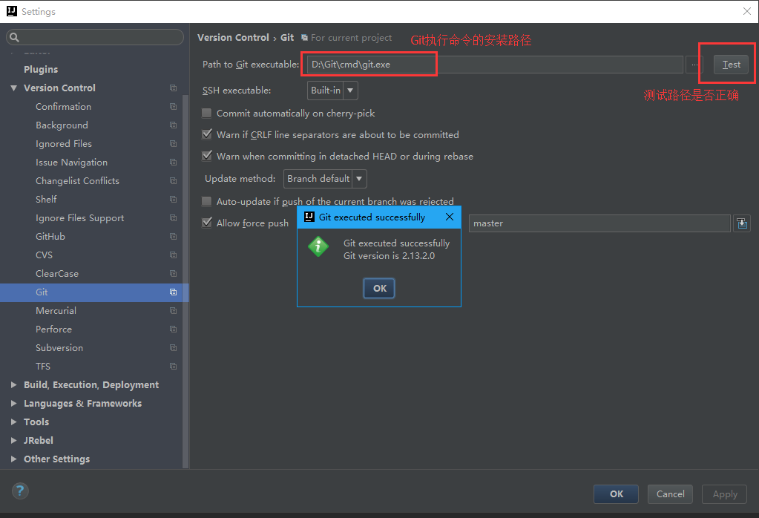Click the protected branches expand icon
The image size is (759, 518).
click(741, 223)
